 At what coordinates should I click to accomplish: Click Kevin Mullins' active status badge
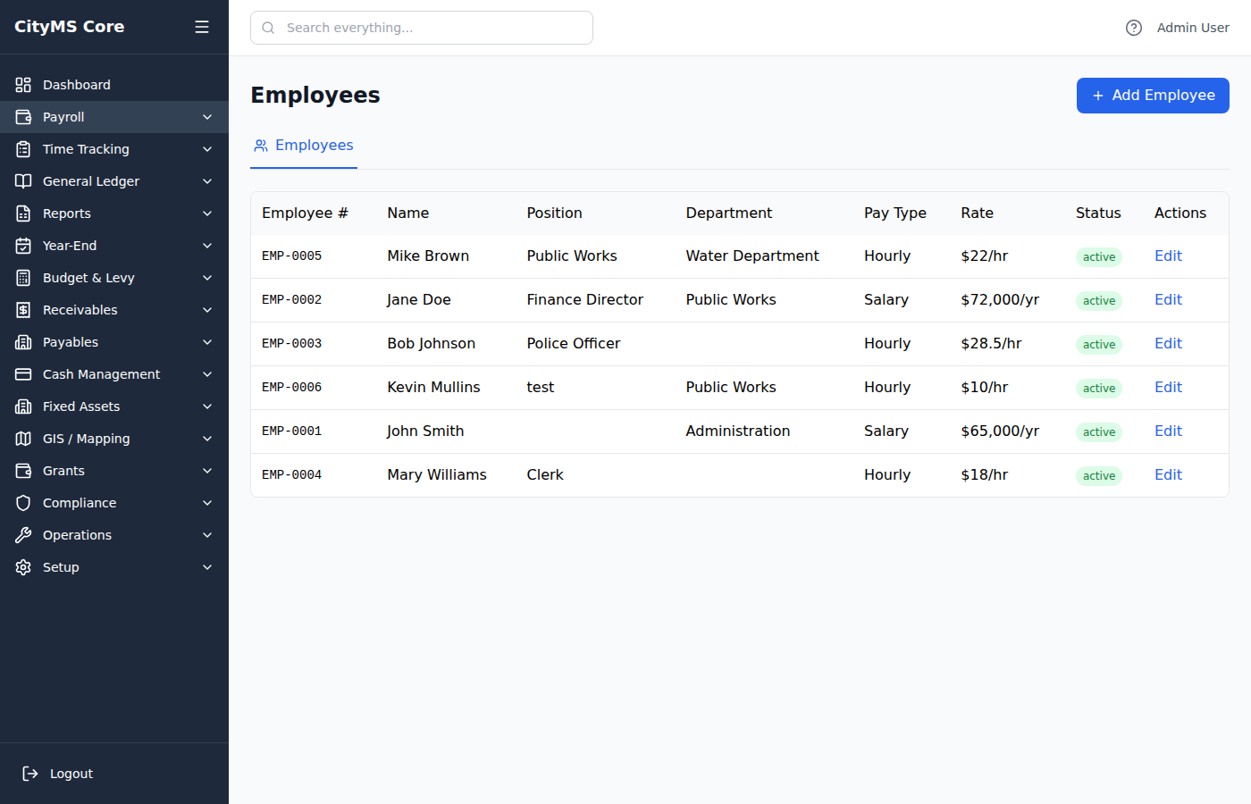1098,388
